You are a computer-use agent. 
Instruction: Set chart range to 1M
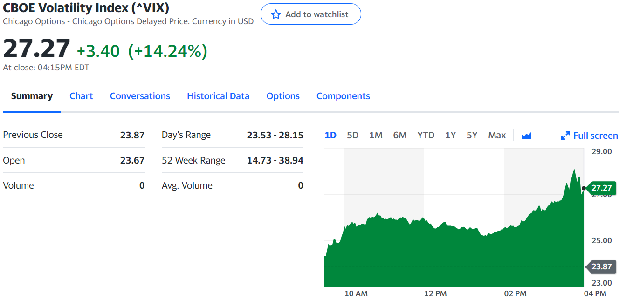[x=376, y=135]
